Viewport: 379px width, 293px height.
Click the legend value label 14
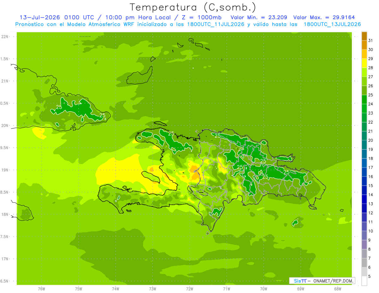(371, 195)
